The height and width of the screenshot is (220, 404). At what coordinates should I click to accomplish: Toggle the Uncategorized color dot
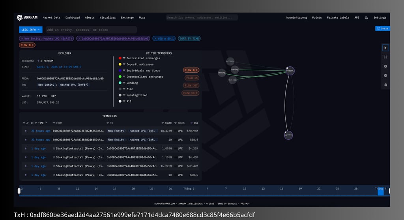pyautogui.click(x=120, y=95)
